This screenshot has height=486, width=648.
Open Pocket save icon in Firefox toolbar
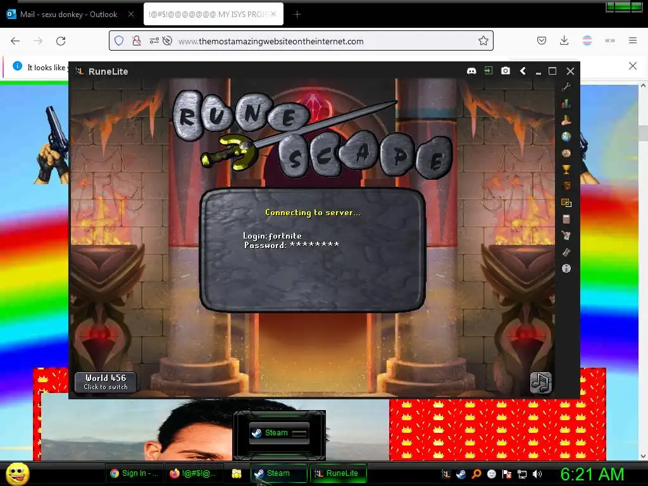542,40
